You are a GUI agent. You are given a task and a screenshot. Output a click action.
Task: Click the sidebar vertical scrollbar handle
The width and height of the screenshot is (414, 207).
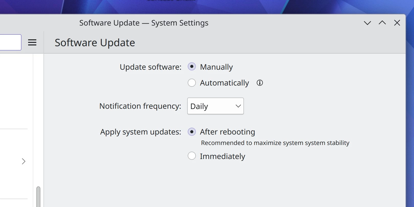[x=38, y=197]
